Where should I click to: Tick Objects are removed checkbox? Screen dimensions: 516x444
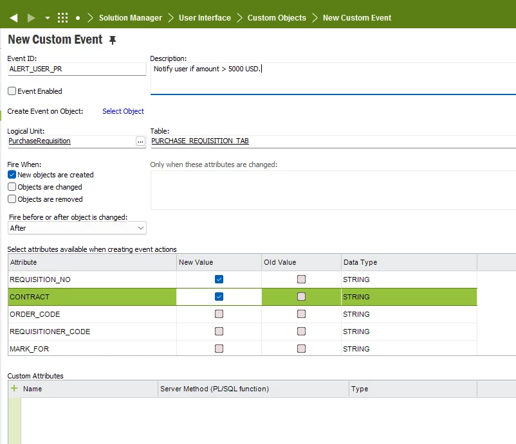tap(12, 199)
